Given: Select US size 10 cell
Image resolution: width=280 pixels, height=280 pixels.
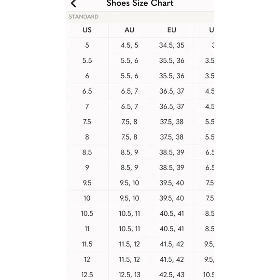Looking at the screenshot, I should pos(87,198).
